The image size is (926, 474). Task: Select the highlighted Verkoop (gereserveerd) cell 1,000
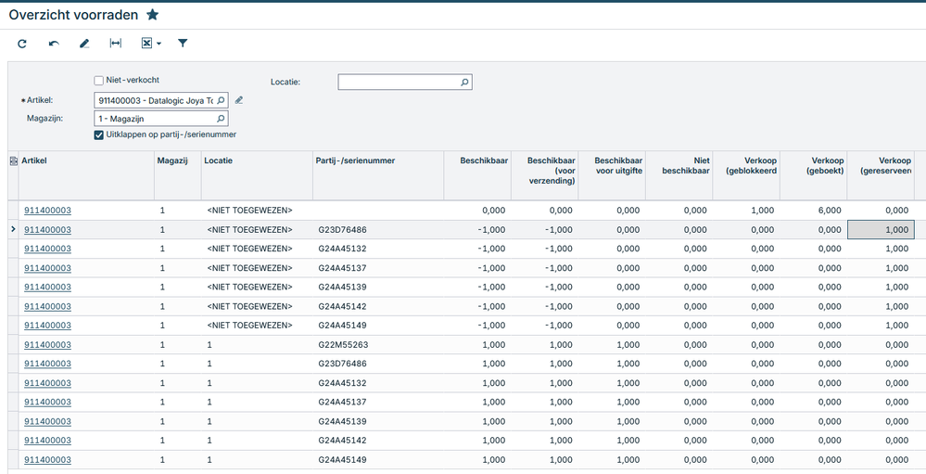coord(881,230)
